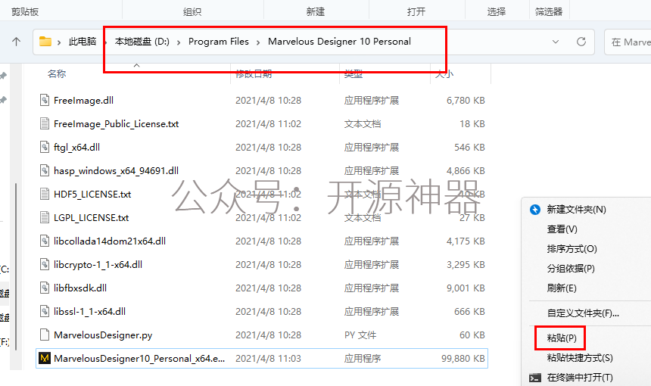Viewport: 651px width, 386px height.
Task: Click the libcrypto-1_1-x64.dll file name
Action: [x=98, y=264]
